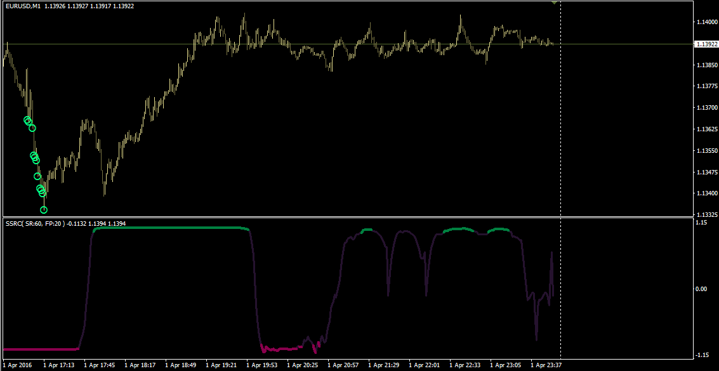Click the chart shift triangle marker at top
The height and width of the screenshot is (371, 719).
pos(555,3)
